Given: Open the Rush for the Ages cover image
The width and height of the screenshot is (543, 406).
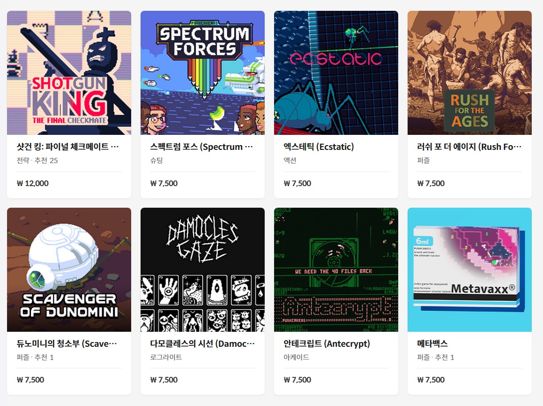Looking at the screenshot, I should [470, 73].
